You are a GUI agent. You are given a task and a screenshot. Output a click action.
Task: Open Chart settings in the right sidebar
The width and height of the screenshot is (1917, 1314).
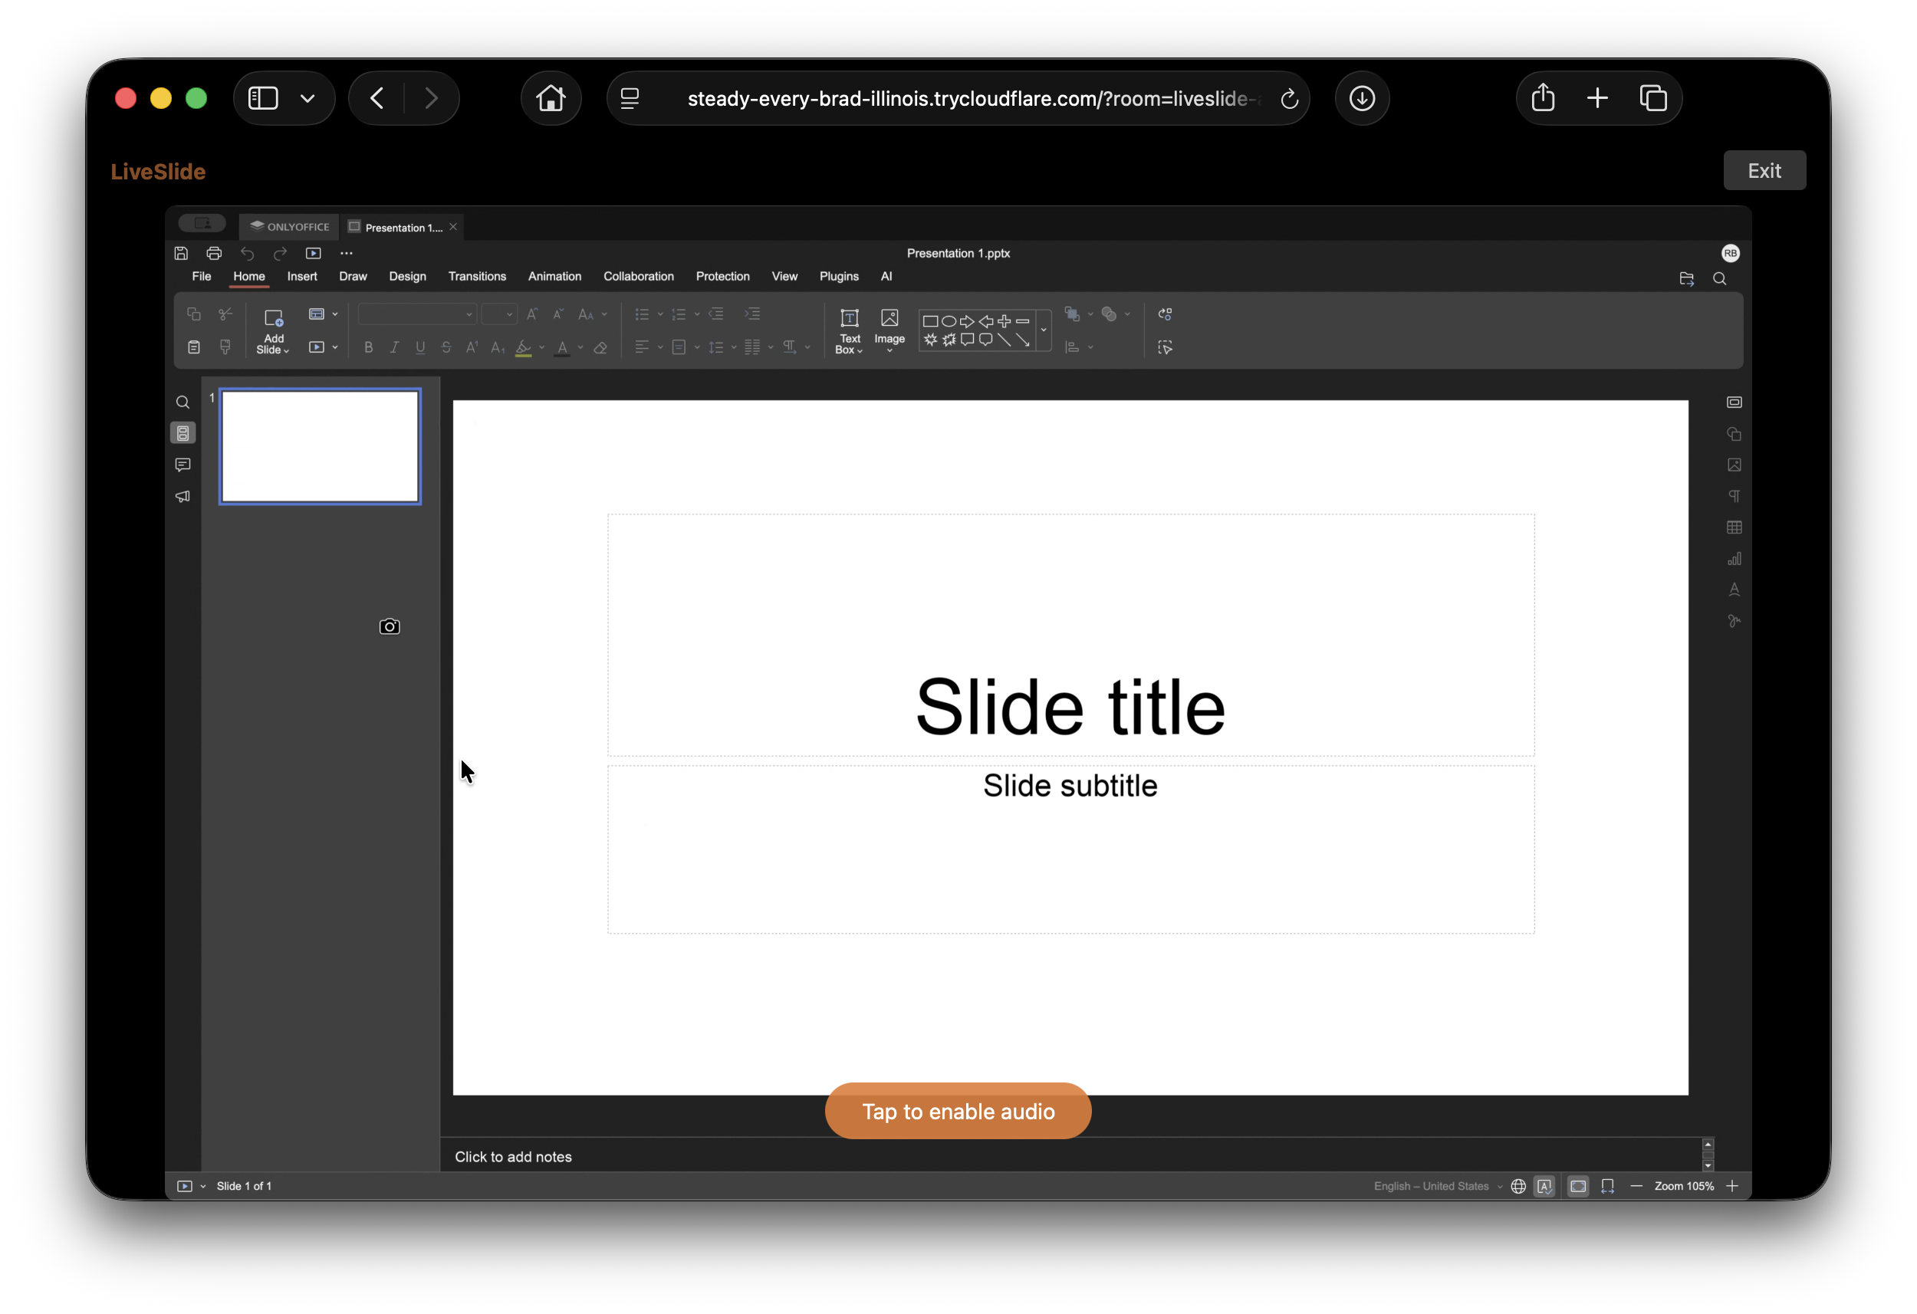pos(1734,558)
